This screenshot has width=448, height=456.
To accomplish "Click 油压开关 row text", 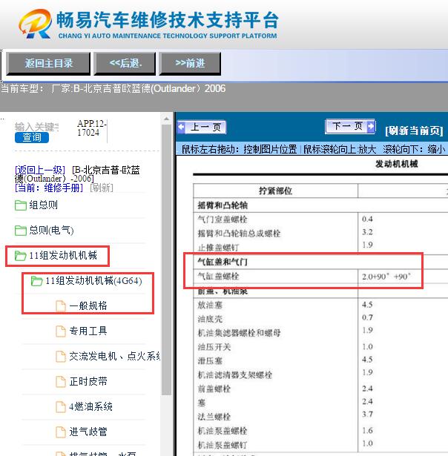I will [214, 347].
